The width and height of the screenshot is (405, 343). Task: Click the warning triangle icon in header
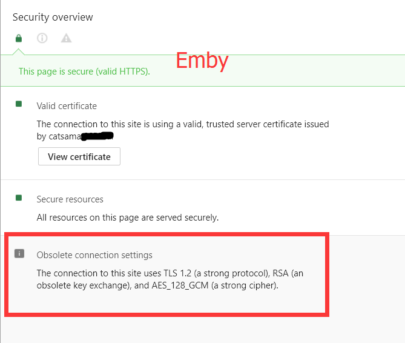(x=66, y=38)
